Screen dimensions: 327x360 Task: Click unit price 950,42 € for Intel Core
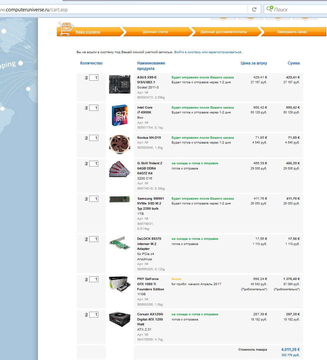(260, 108)
